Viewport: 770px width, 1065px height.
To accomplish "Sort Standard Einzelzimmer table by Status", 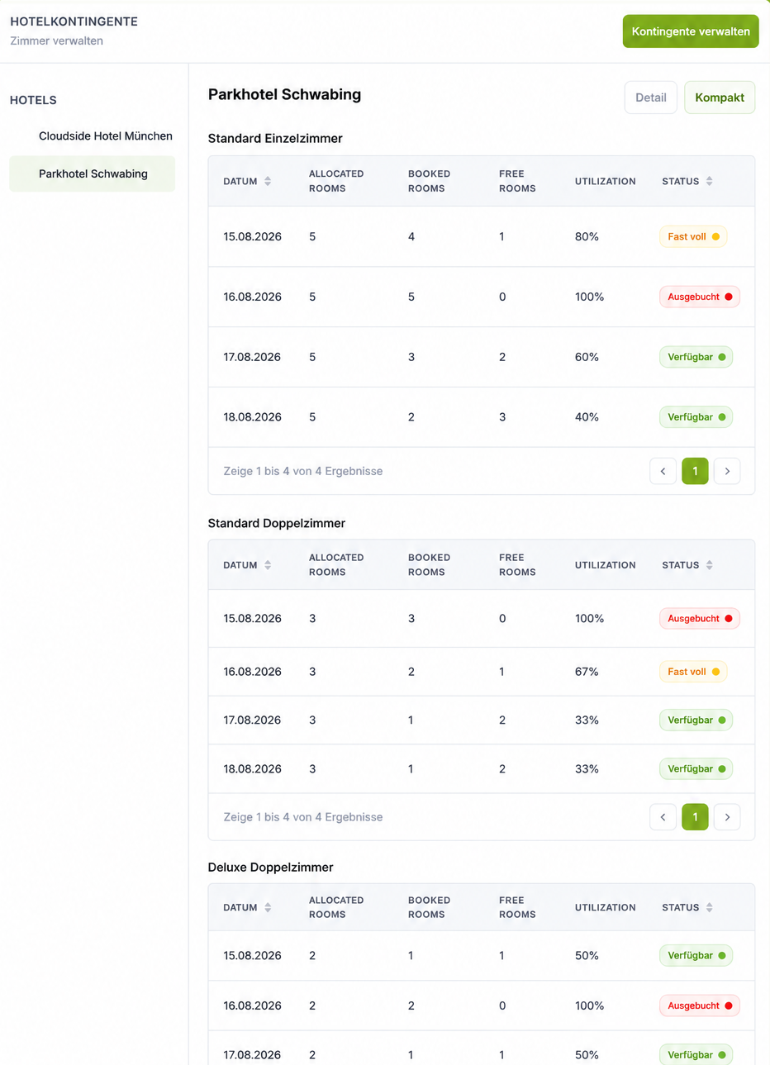I will [687, 181].
